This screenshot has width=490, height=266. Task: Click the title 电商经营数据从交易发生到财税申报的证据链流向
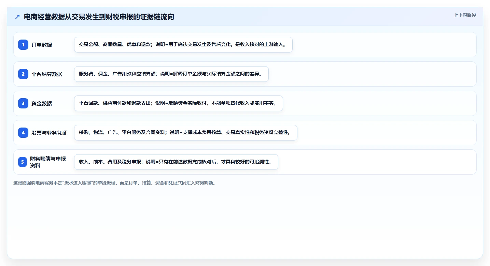(x=99, y=17)
